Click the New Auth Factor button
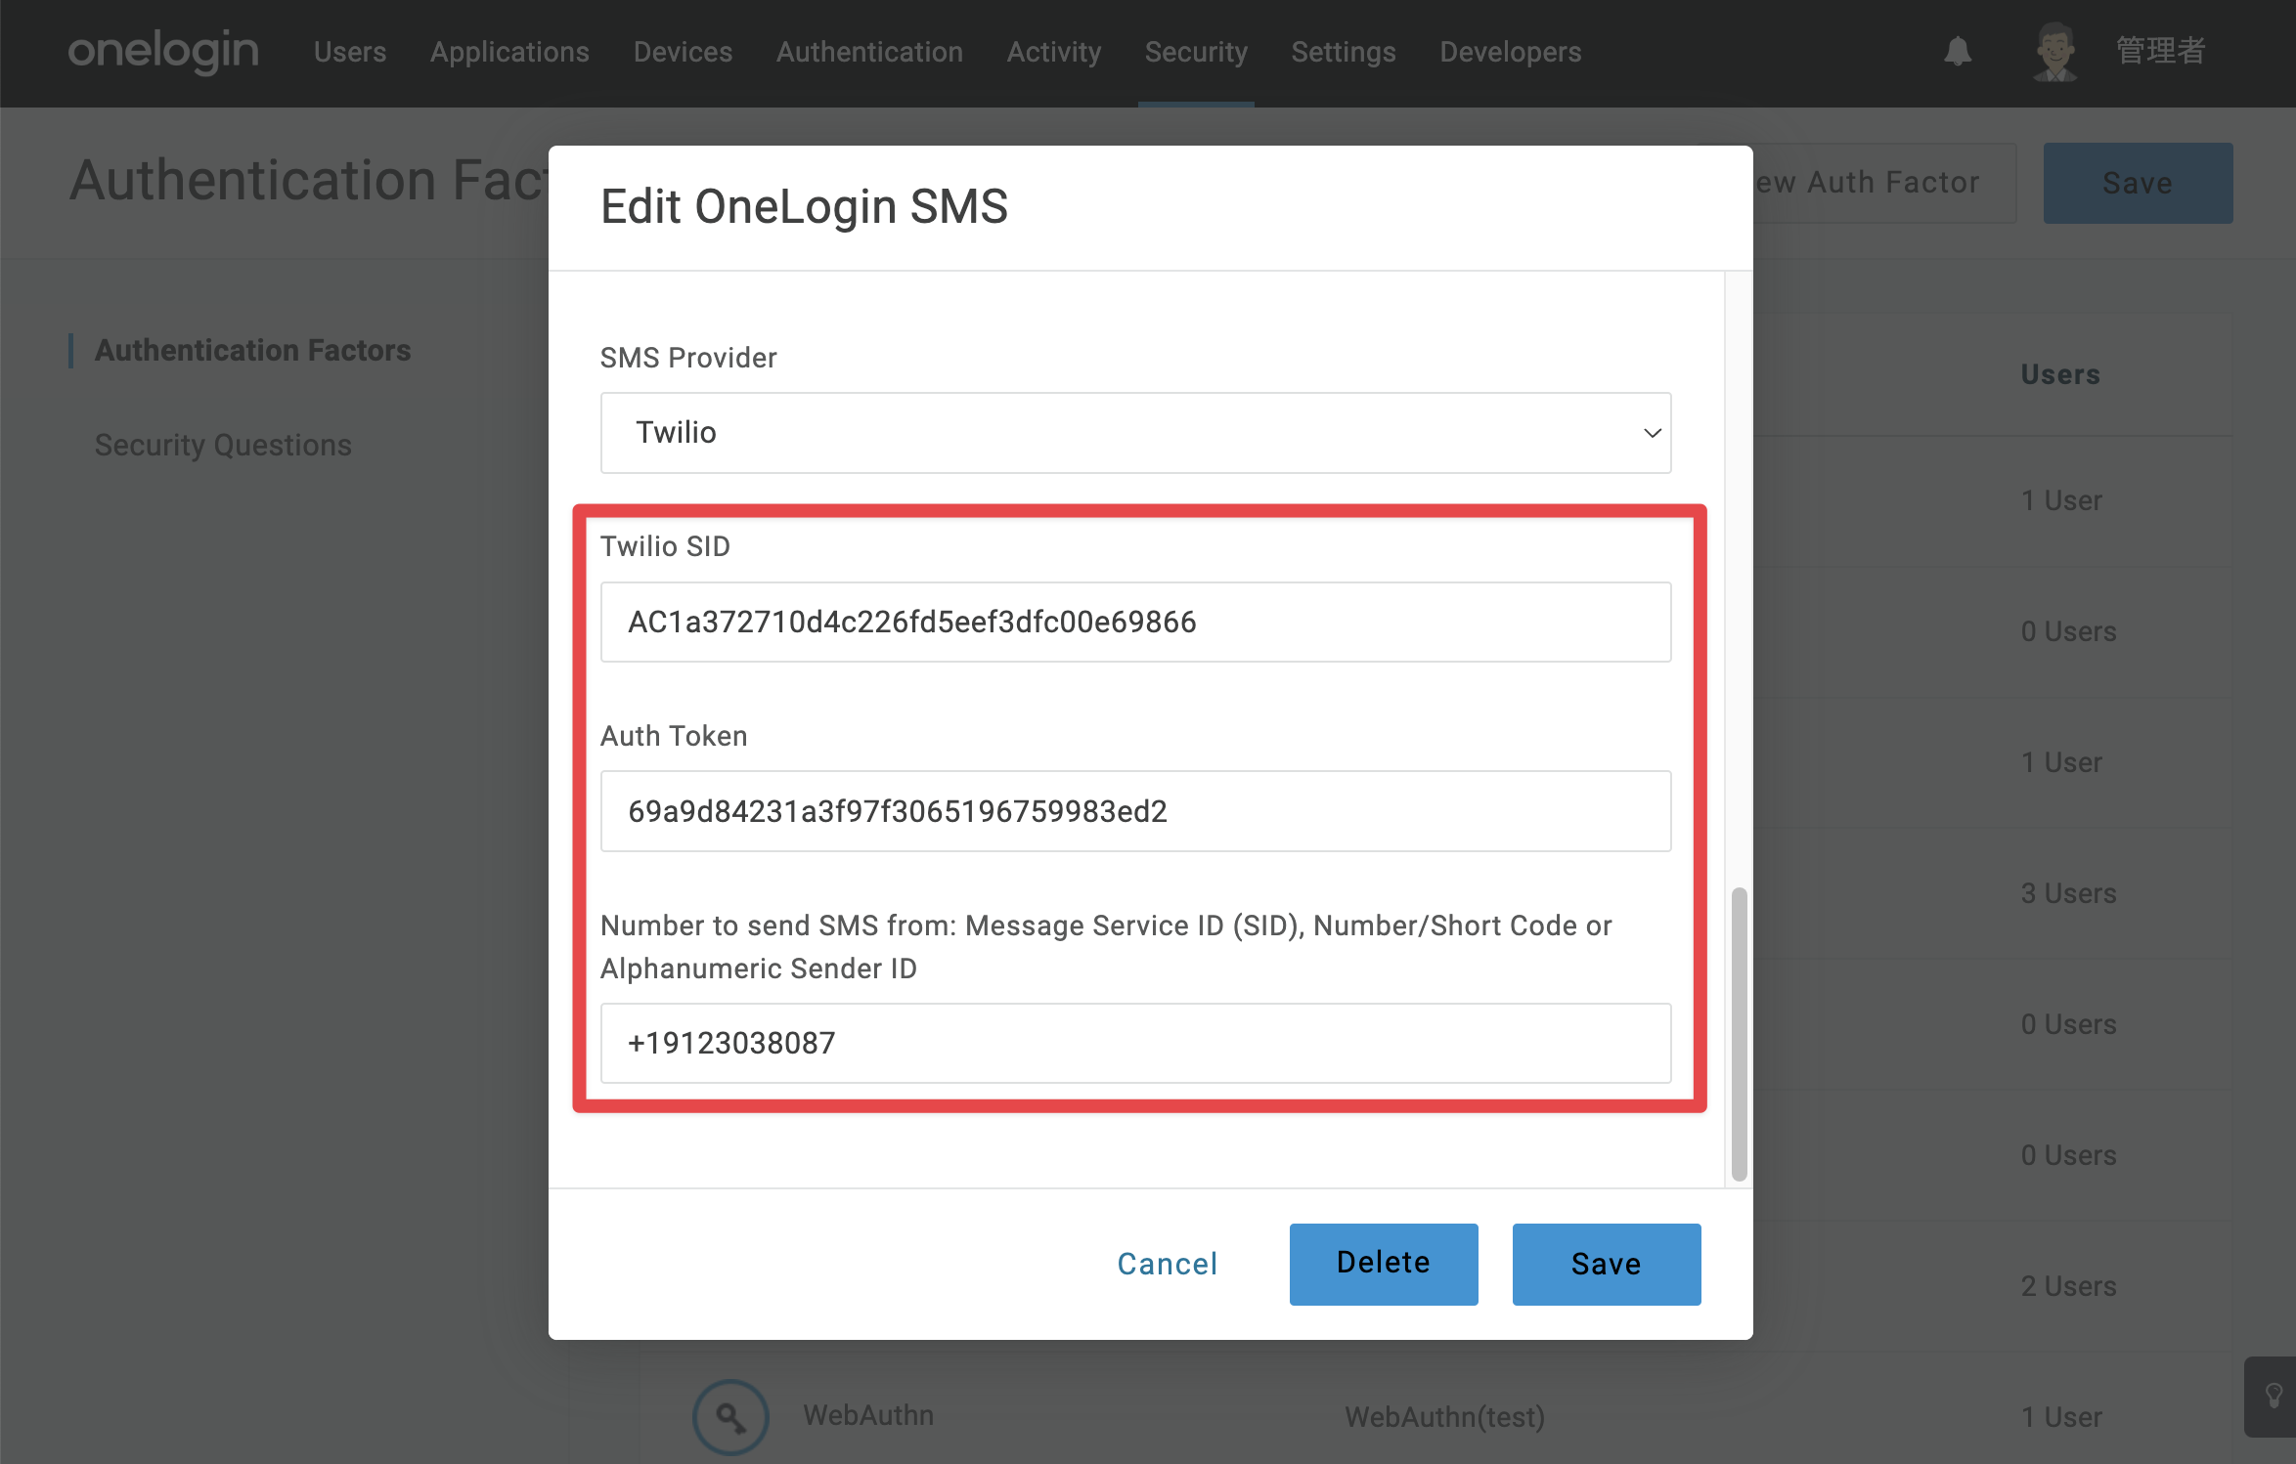The width and height of the screenshot is (2296, 1464). (x=1883, y=183)
